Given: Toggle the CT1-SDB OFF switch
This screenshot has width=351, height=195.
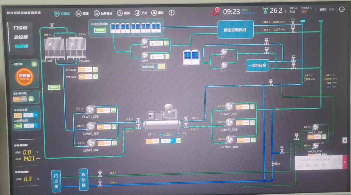Looking at the screenshot, I should 85,69.
